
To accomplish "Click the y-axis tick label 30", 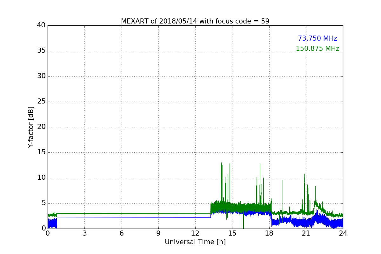I will [41, 76].
